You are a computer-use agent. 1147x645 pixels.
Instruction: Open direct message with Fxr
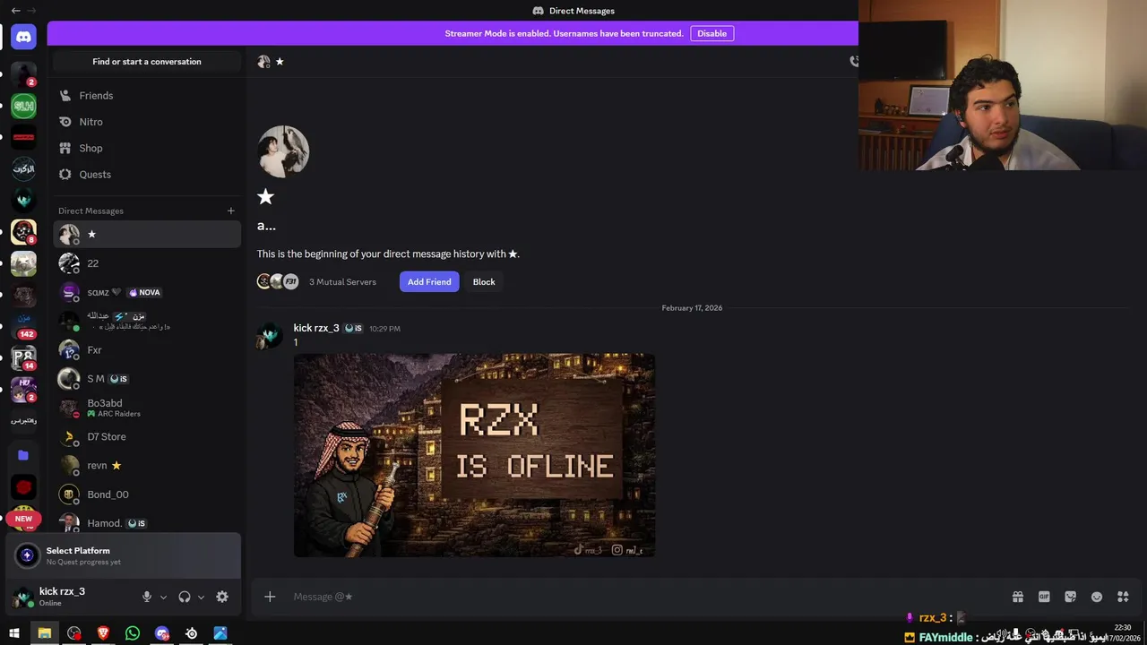tap(147, 349)
